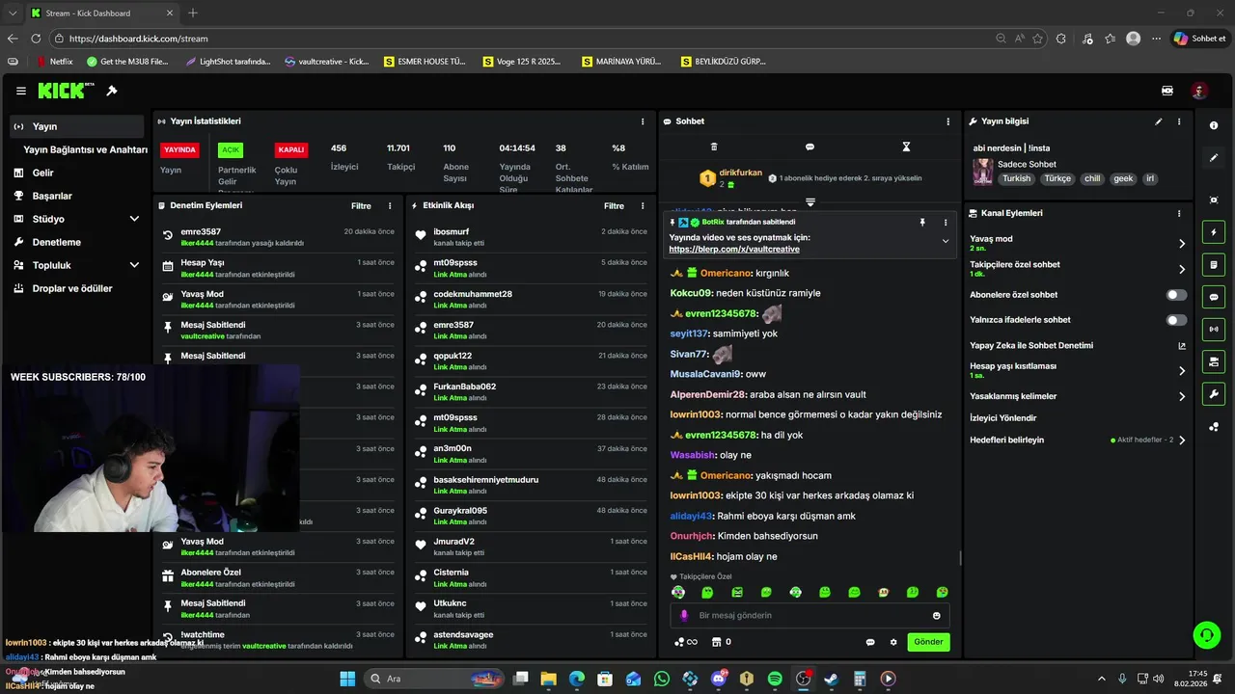
Task: Open the blerp.com/x/vaultcreative link
Action: [734, 249]
